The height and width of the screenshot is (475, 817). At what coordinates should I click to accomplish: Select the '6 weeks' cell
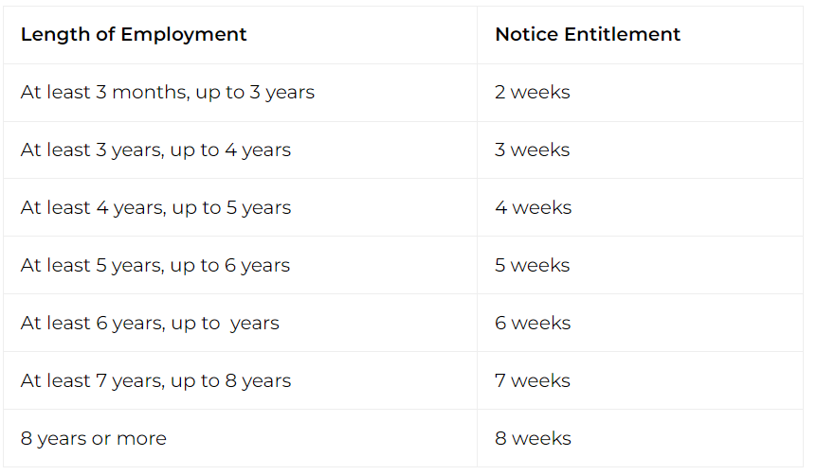[x=533, y=324]
